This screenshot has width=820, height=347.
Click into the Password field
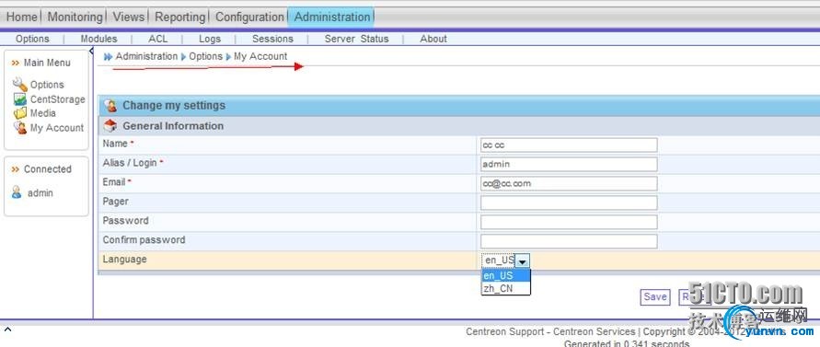569,222
